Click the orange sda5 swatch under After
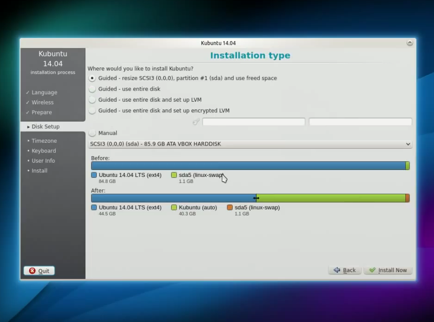 (230, 207)
